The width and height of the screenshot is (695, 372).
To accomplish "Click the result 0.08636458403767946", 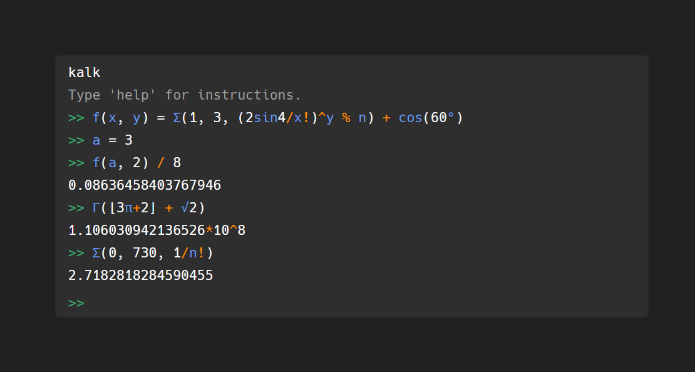I will tap(145, 185).
